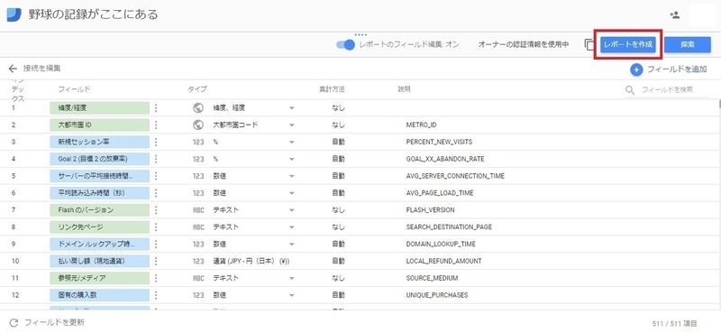Toggle レポートのフィールド編集 switch off
Image resolution: width=721 pixels, height=333 pixels.
tap(346, 45)
